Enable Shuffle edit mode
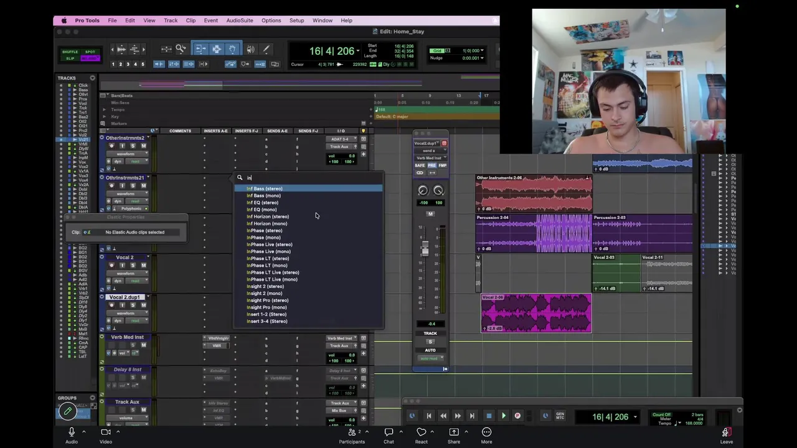 (x=70, y=52)
